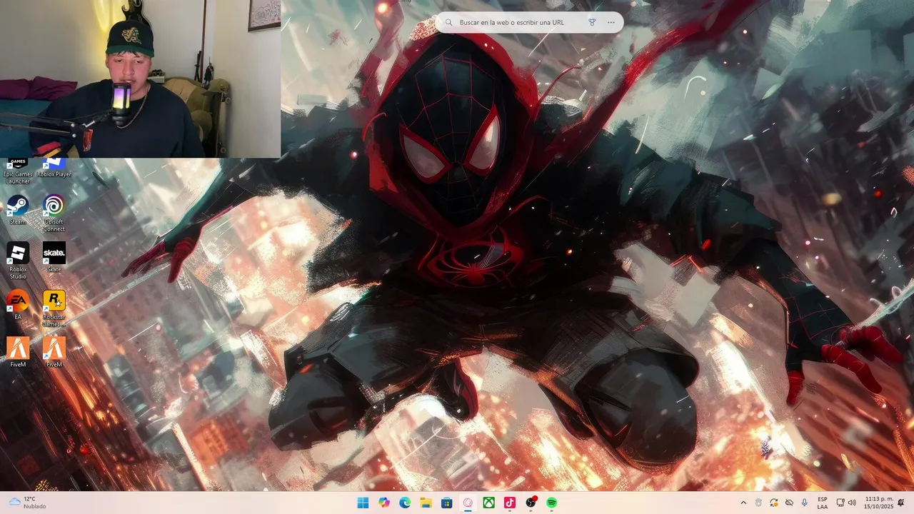Switch to the Opera GX taskbar icon
The height and width of the screenshot is (514, 914).
[x=468, y=503]
